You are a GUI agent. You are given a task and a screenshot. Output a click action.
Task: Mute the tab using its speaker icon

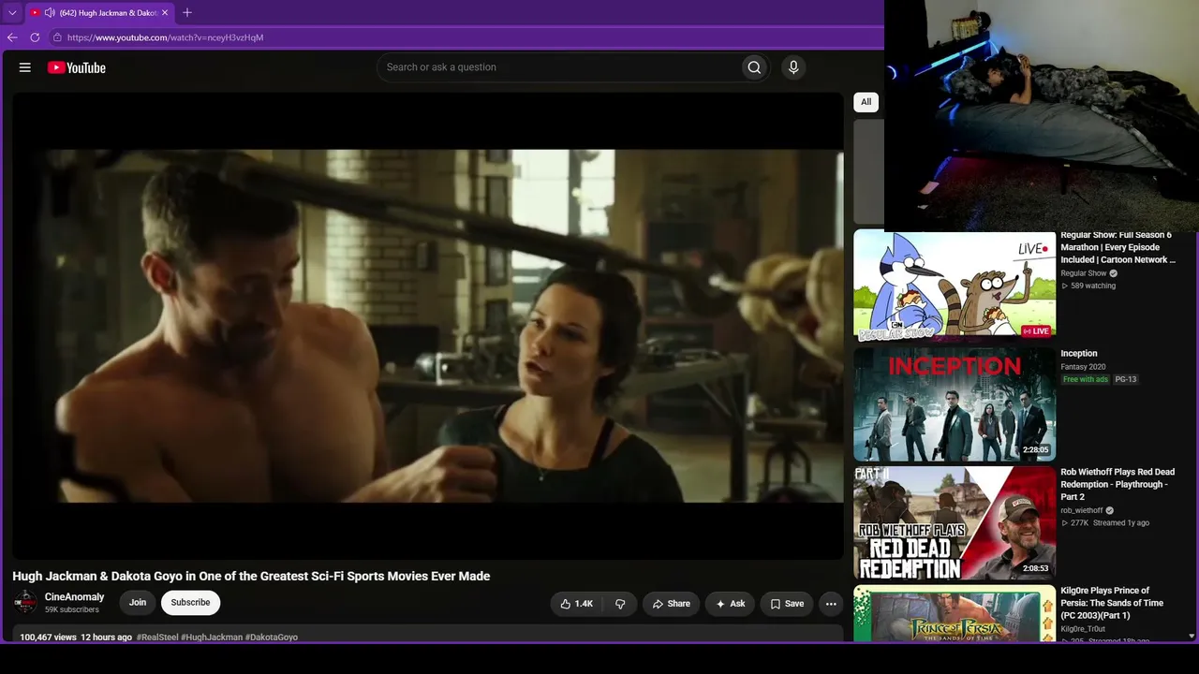point(50,12)
